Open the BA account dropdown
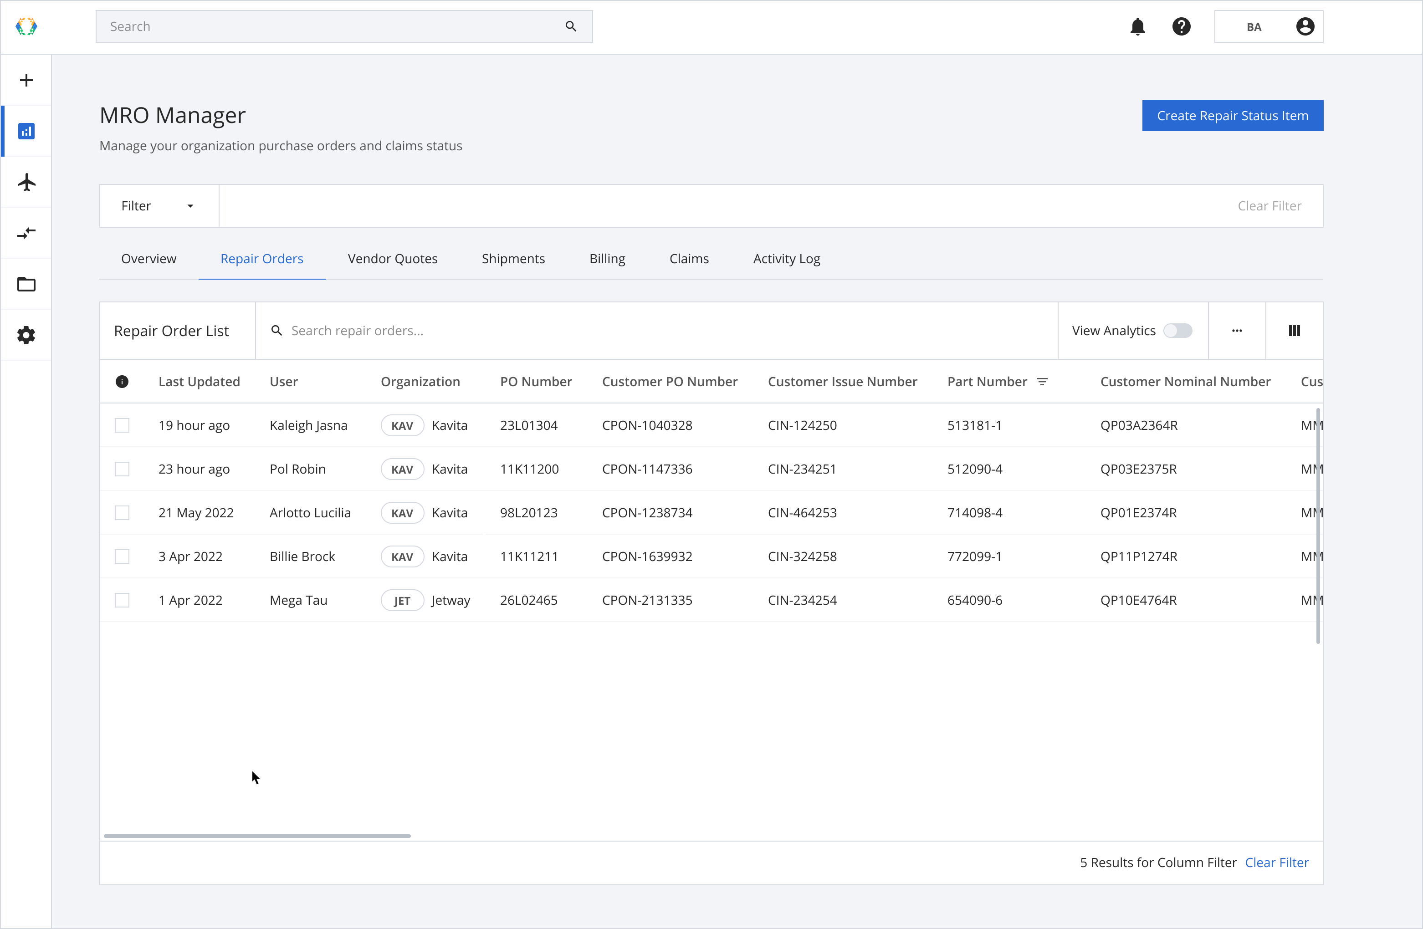This screenshot has width=1423, height=929. [x=1268, y=26]
